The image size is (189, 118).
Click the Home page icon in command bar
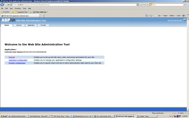[147, 16]
